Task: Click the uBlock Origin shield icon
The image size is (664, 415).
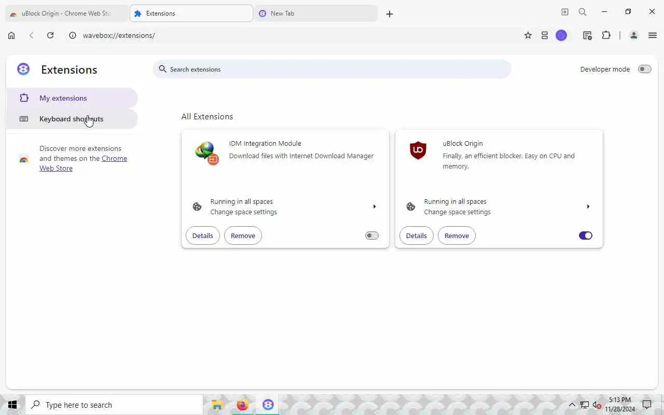Action: tap(418, 150)
